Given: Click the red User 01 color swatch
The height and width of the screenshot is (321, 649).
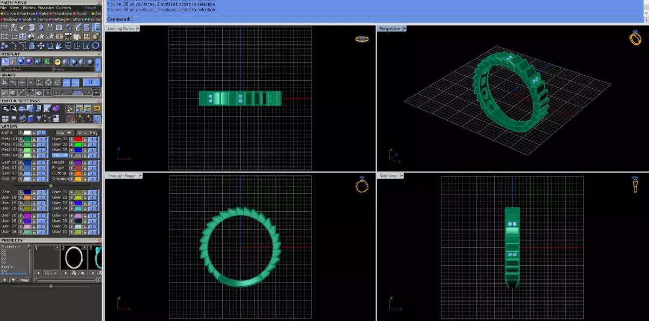Looking at the screenshot, I should (78, 139).
